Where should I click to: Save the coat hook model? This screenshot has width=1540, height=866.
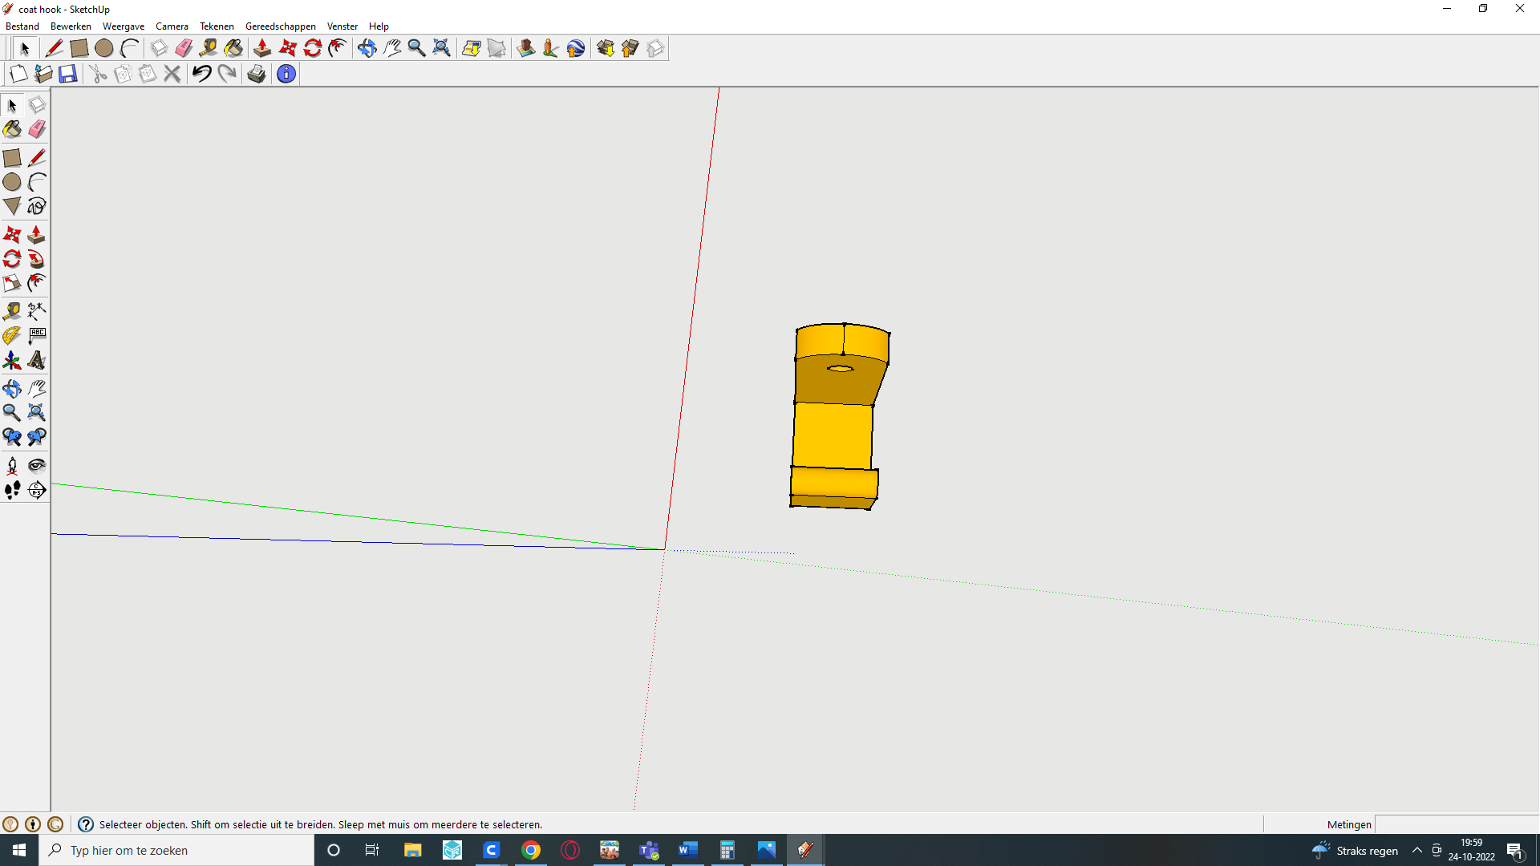point(67,73)
